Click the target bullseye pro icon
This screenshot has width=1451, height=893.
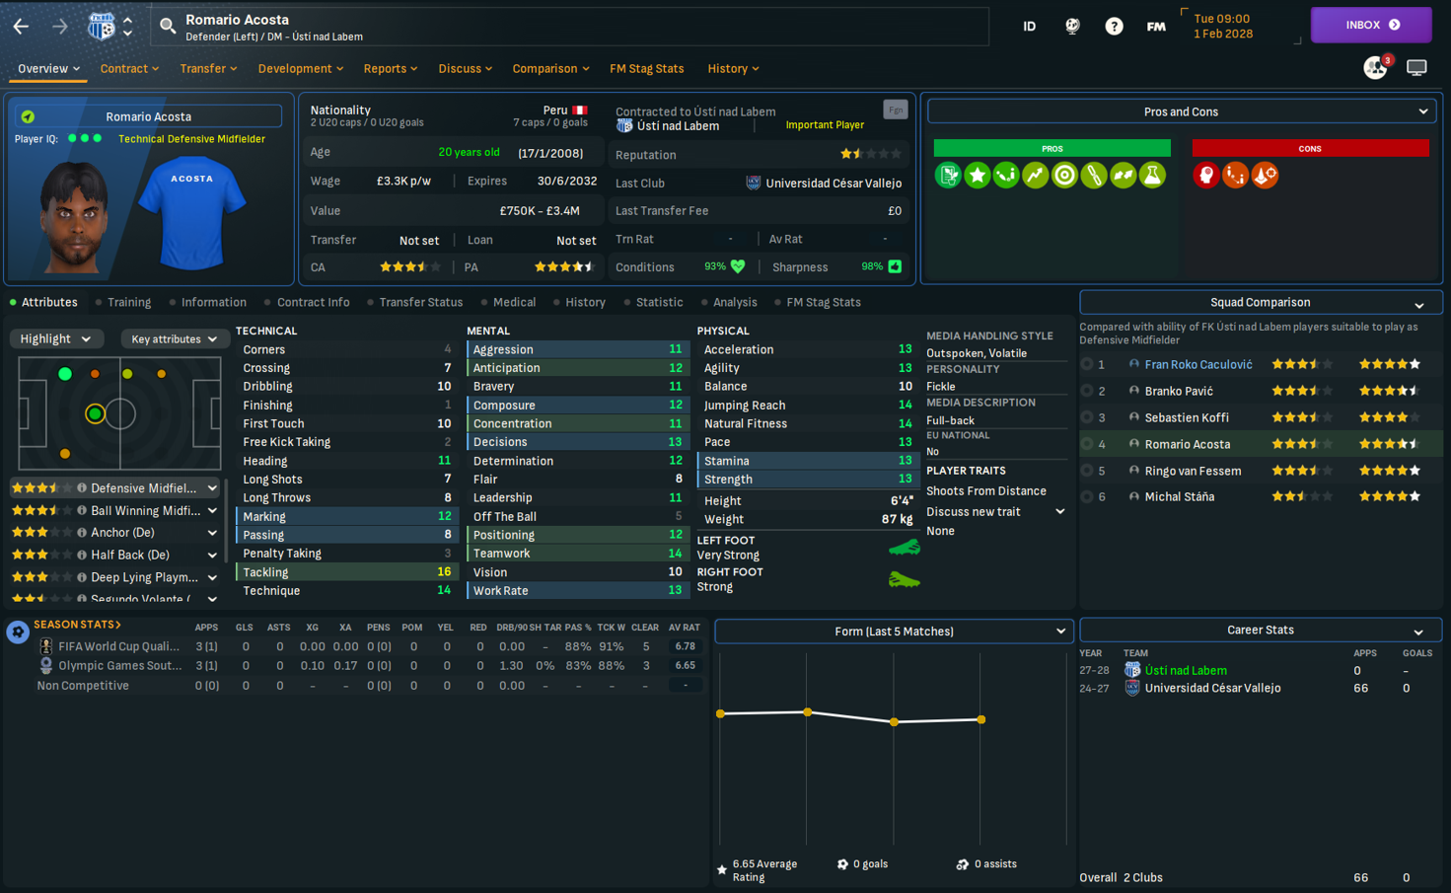(x=1064, y=176)
